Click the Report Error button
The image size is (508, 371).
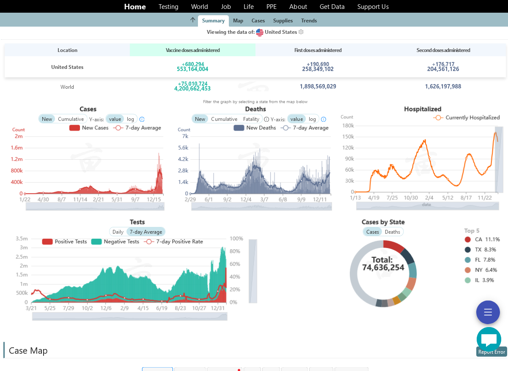coord(492,352)
